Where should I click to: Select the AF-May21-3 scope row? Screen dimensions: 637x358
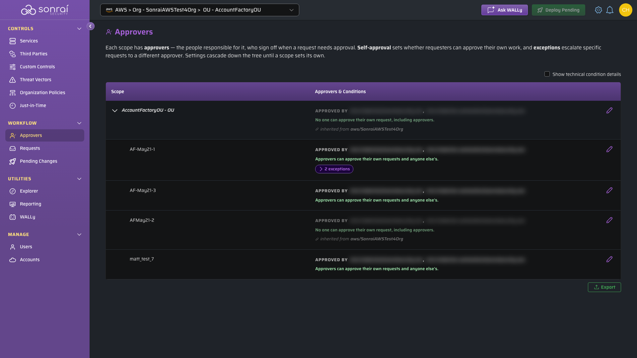point(363,195)
